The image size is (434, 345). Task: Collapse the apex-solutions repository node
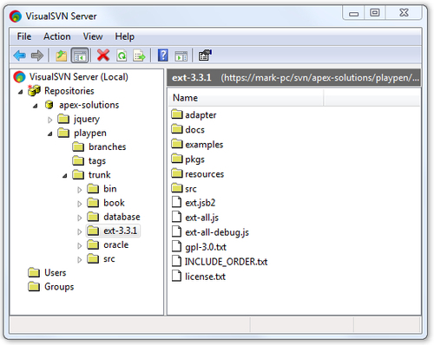point(36,106)
